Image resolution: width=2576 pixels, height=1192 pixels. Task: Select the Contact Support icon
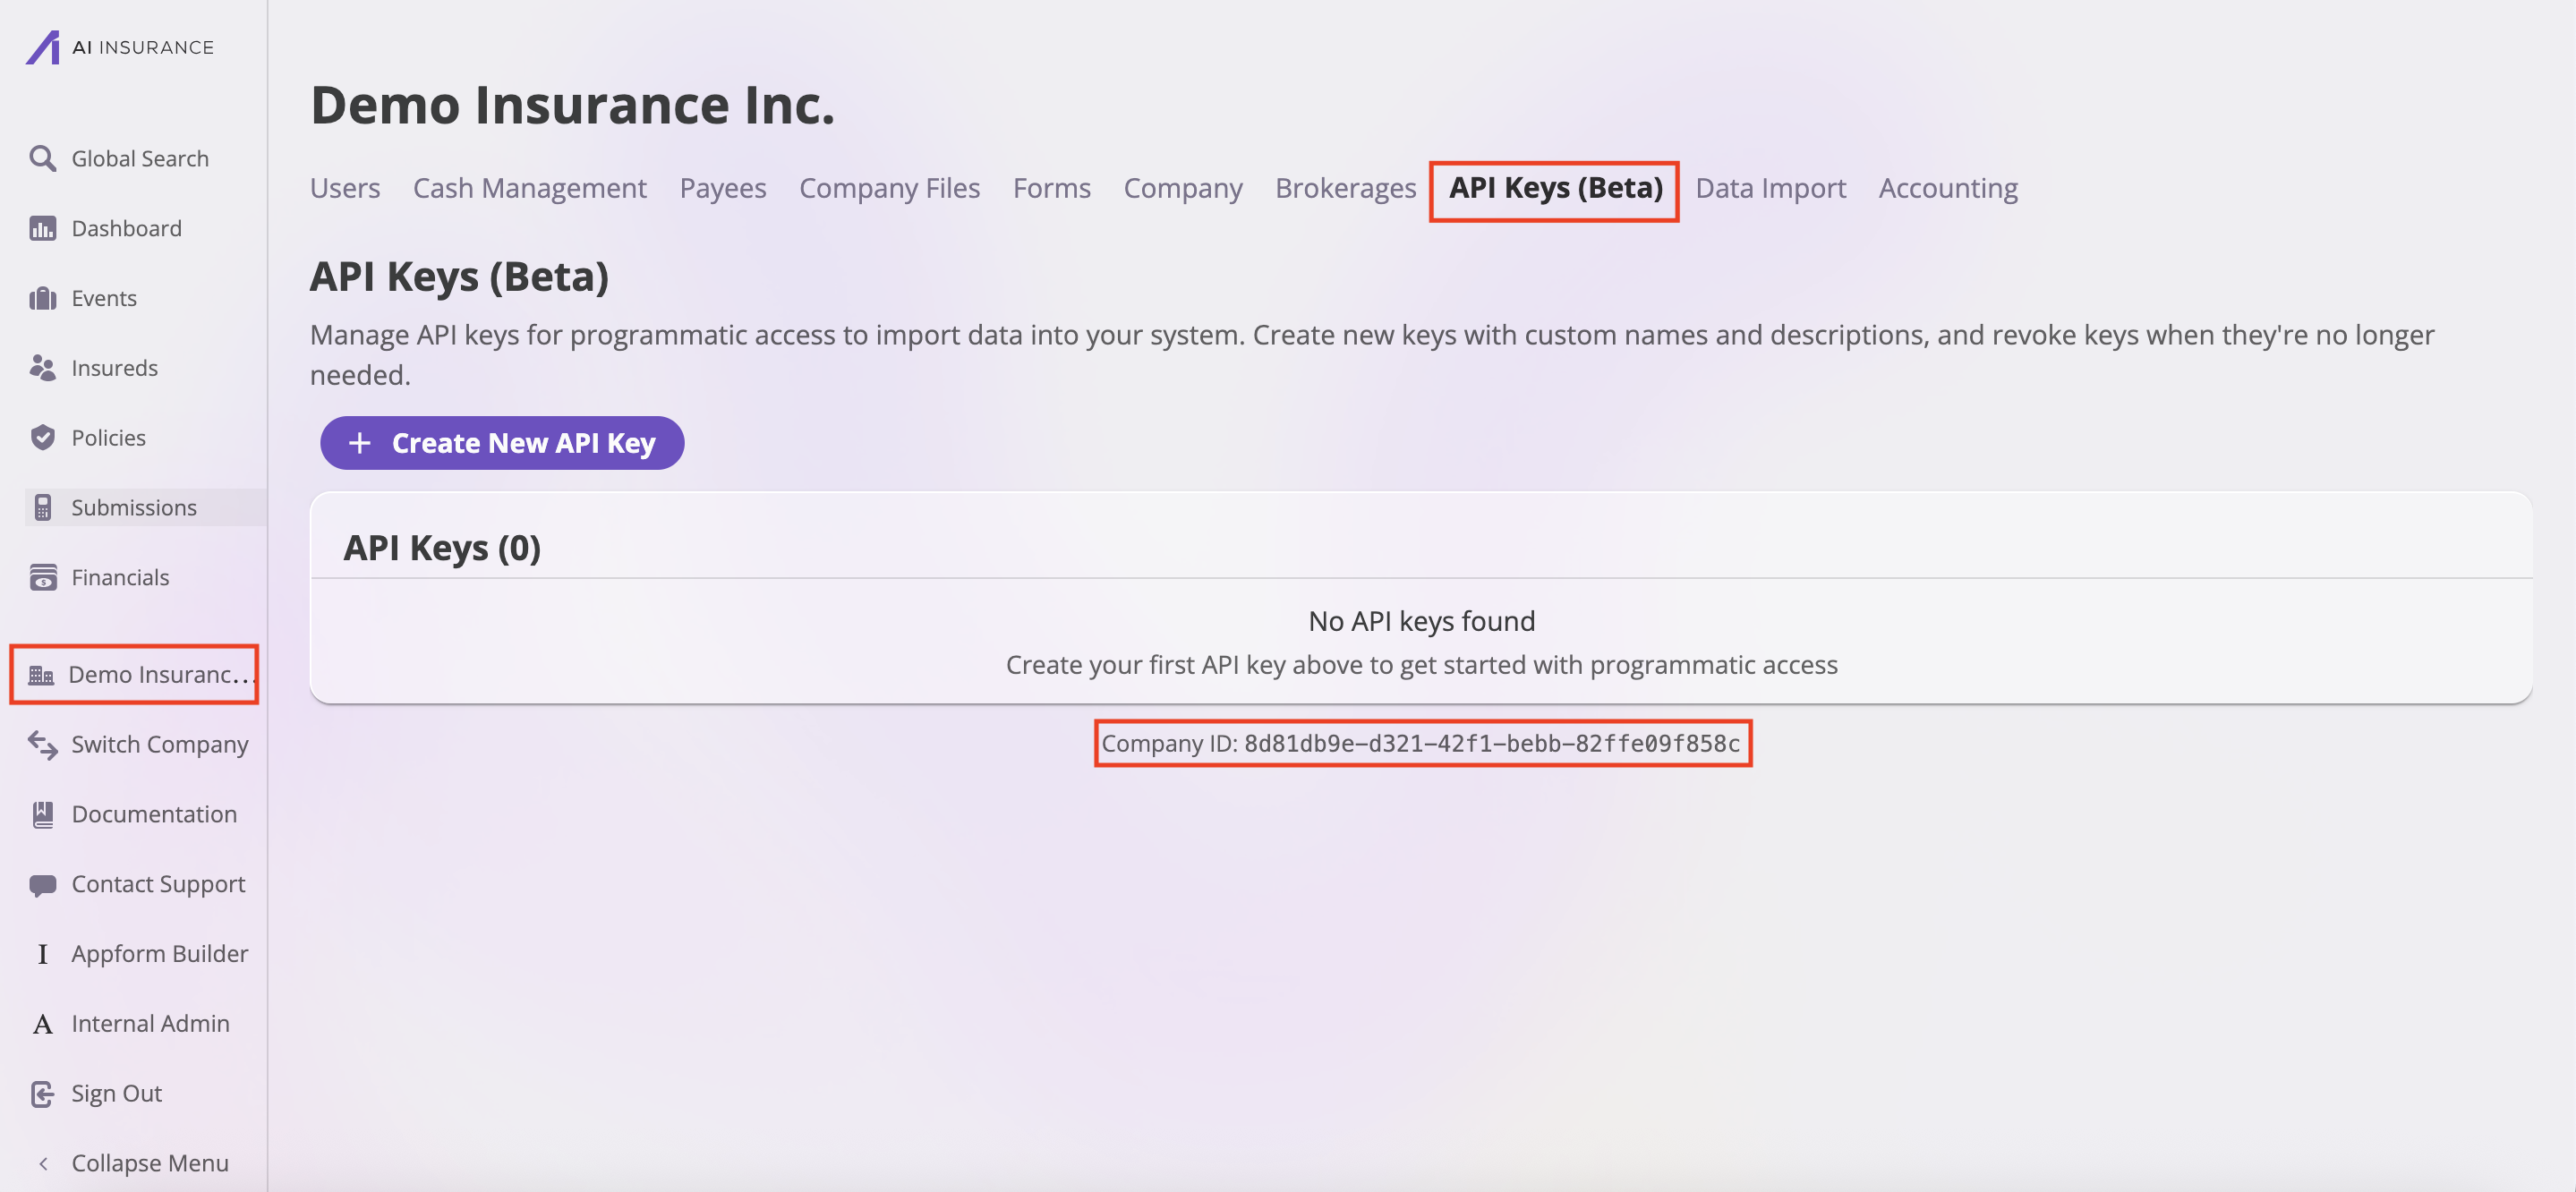click(x=42, y=883)
